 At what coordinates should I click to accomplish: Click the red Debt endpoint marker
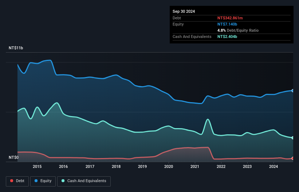pyautogui.click(x=293, y=158)
